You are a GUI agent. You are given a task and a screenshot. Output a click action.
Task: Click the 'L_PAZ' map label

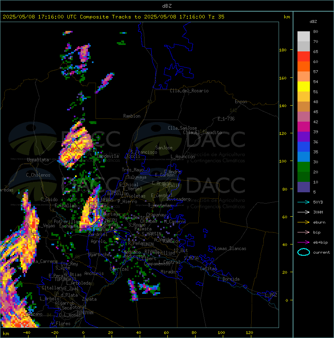pyautogui.click(x=271, y=295)
